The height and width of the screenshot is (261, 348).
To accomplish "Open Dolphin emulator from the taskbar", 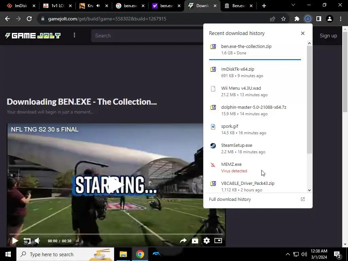I will pos(156,254).
